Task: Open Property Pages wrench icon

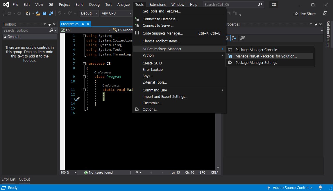Action: (x=242, y=38)
